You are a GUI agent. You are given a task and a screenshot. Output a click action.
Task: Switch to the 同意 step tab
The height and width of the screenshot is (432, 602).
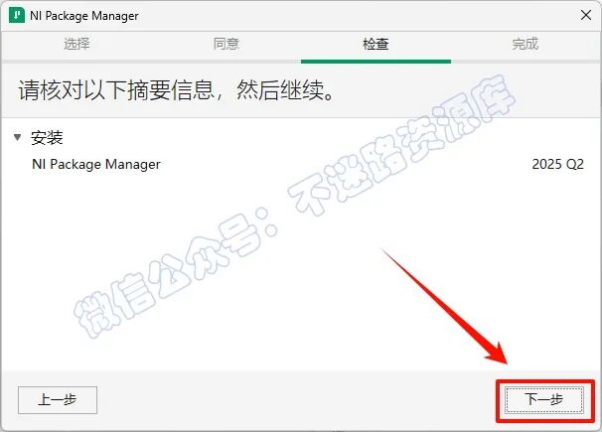click(x=226, y=44)
